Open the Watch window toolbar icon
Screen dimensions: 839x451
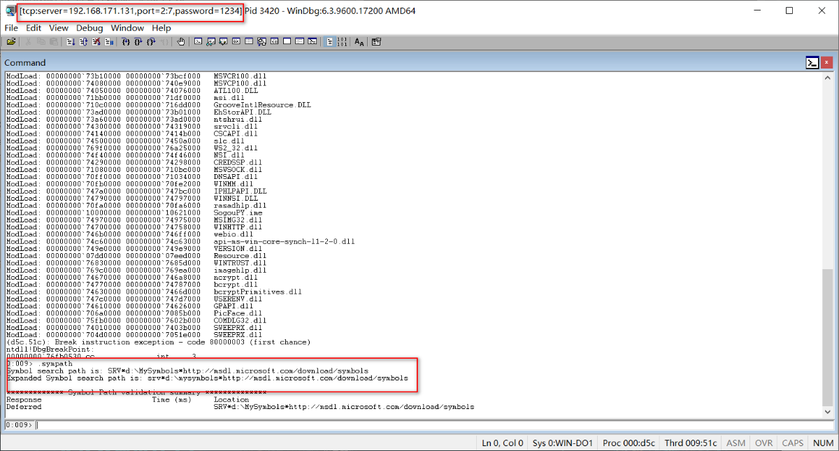pos(210,42)
